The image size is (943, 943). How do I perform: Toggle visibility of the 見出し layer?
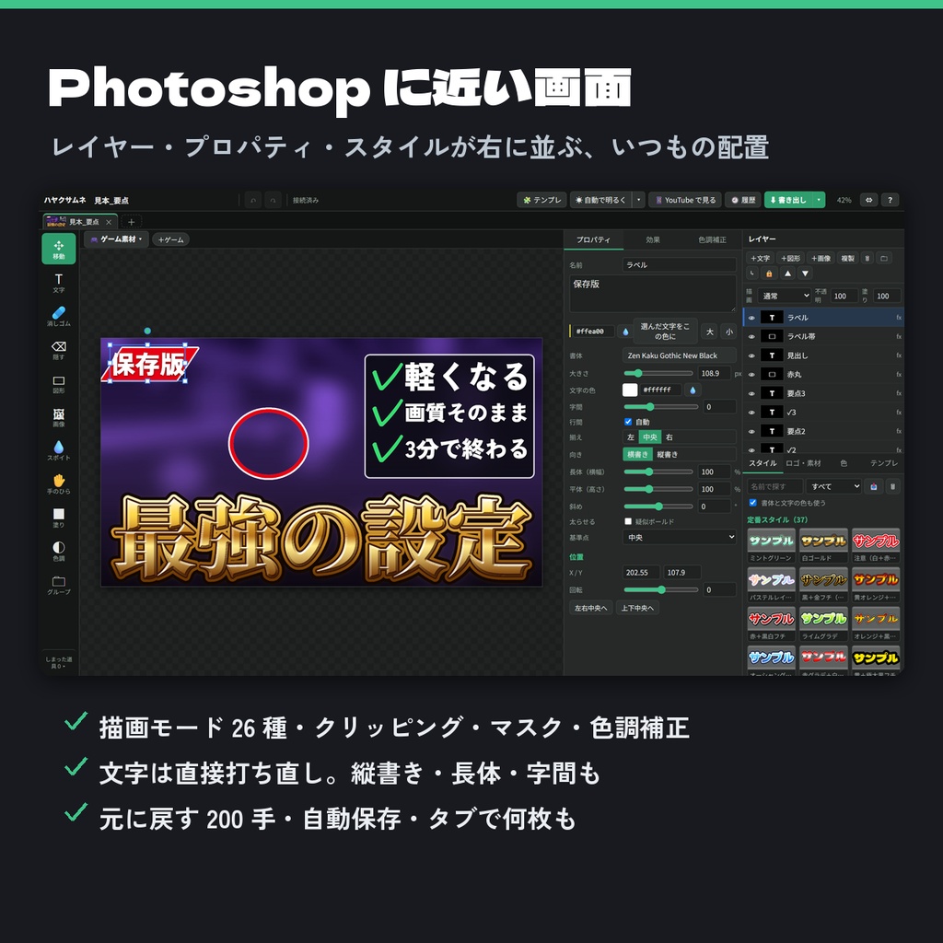click(751, 355)
